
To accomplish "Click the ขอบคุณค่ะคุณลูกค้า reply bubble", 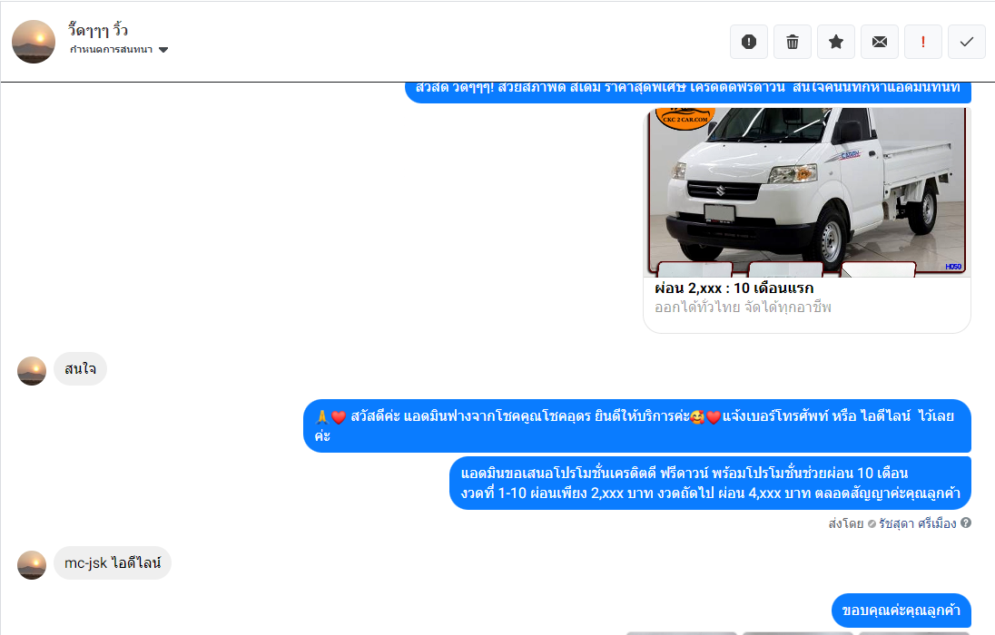I will [901, 610].
